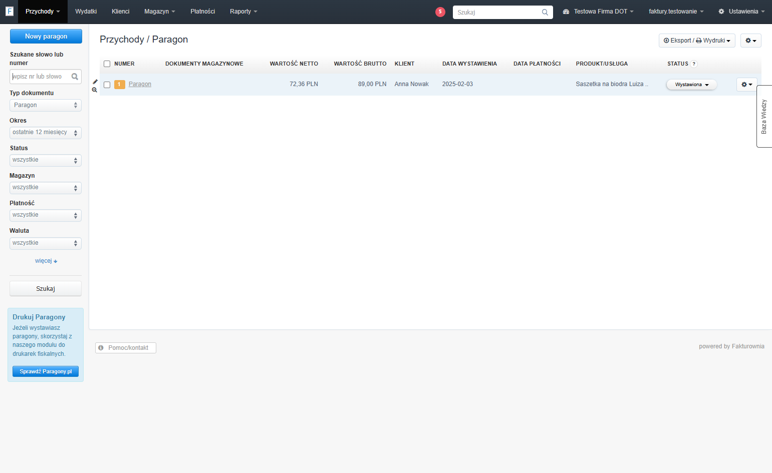Screen dimensions: 772x473
Task: Open the Płatność filter dropdown
Action: tap(46, 215)
